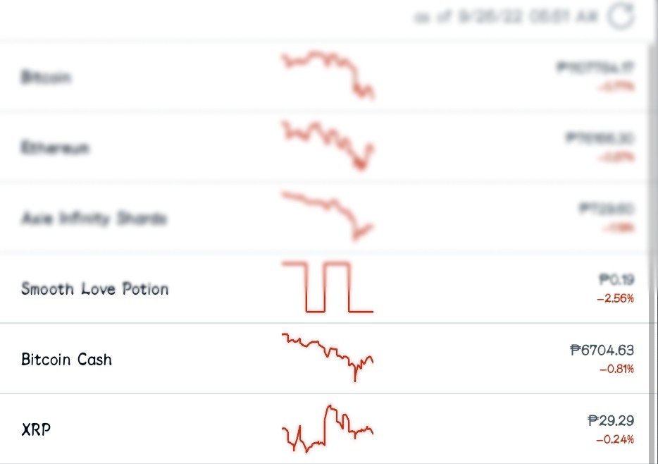
Task: Open the Axie Infinity Shards name label
Action: coord(94,218)
